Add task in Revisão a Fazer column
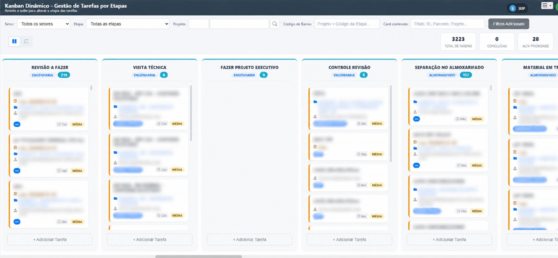Viewport: 558px width, 258px height. click(x=50, y=240)
